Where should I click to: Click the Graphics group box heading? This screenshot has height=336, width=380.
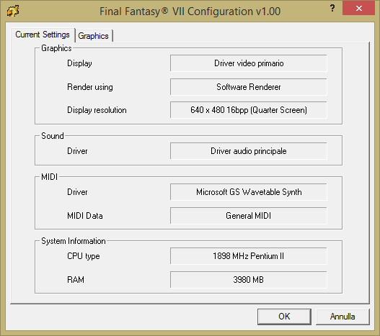pyautogui.click(x=56, y=48)
